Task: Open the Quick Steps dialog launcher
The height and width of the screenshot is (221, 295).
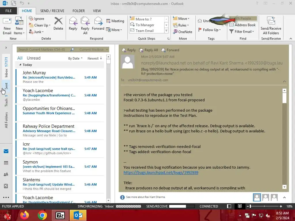Action: point(168,39)
